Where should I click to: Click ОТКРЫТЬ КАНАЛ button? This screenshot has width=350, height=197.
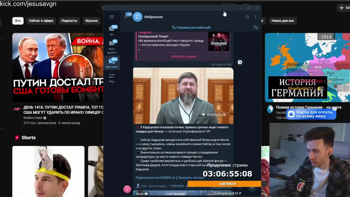(183, 57)
